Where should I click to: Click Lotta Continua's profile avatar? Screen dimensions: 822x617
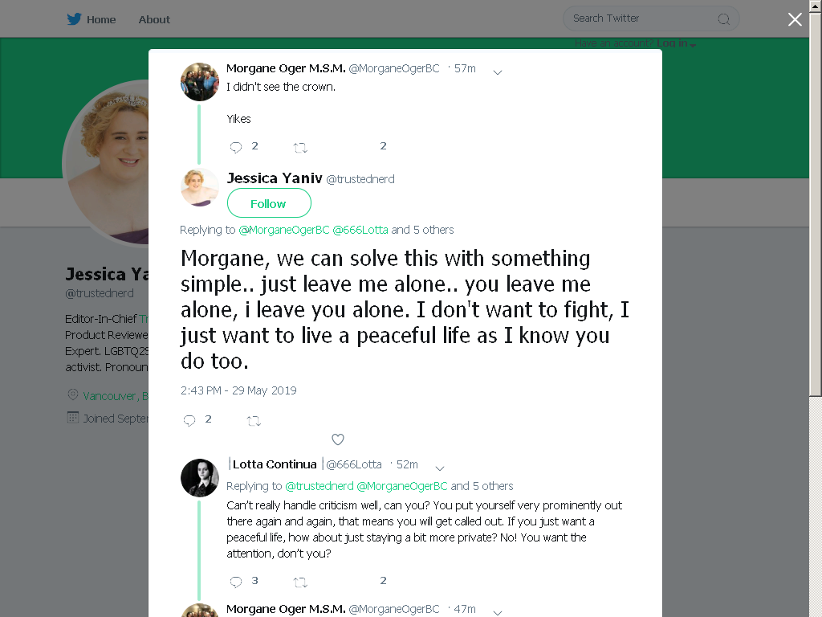tap(200, 478)
